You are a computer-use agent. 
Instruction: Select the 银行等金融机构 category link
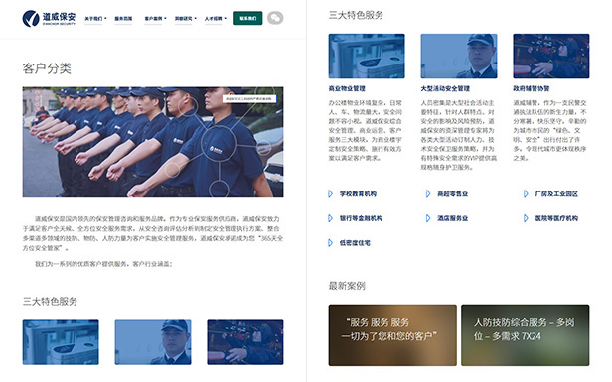tap(361, 218)
